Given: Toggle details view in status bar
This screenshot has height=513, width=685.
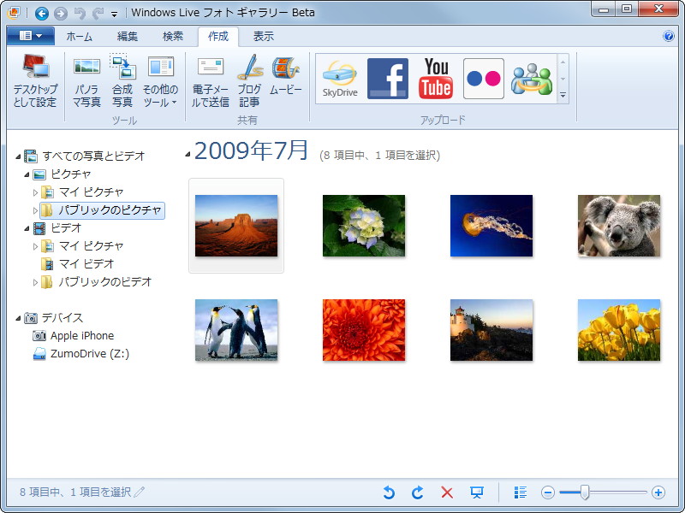Looking at the screenshot, I should tap(520, 492).
